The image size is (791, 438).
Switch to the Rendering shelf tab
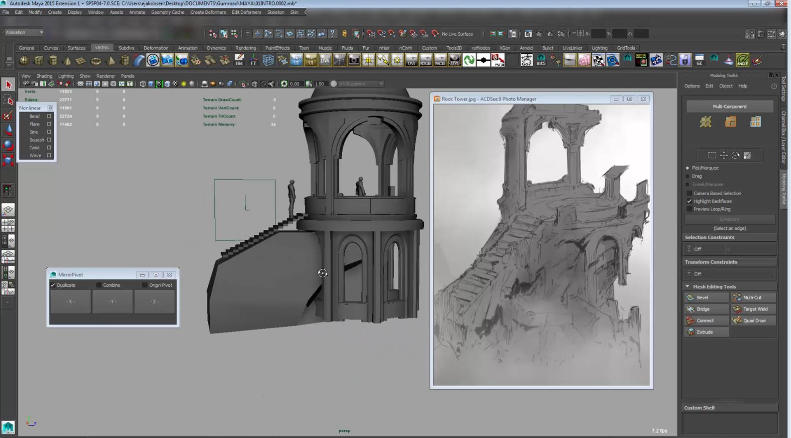tap(245, 48)
